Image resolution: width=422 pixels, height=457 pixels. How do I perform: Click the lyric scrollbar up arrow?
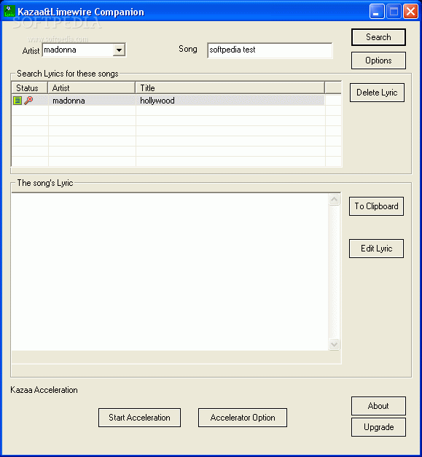pyautogui.click(x=334, y=200)
